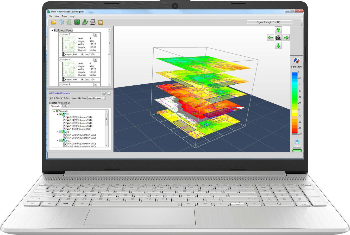Toggle the CH 1 channel checkbox
The height and width of the screenshot is (235, 350).
coord(61,114)
